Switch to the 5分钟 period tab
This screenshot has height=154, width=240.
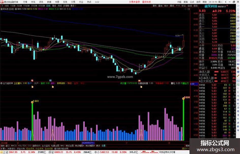click(x=19, y=6)
